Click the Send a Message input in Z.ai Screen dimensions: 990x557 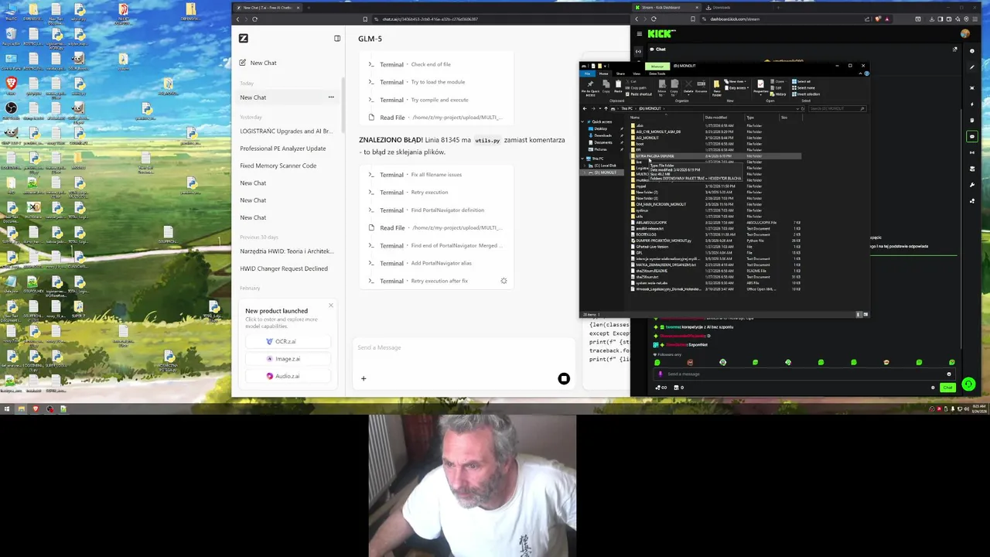click(464, 347)
